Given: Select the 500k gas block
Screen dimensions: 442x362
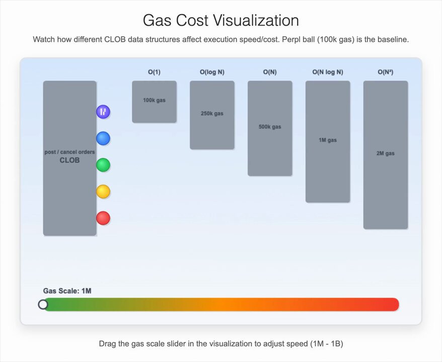Looking at the screenshot, I should pyautogui.click(x=270, y=128).
